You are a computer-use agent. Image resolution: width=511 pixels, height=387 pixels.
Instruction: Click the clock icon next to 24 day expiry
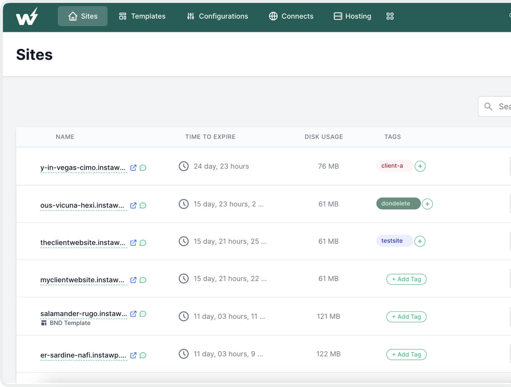184,166
